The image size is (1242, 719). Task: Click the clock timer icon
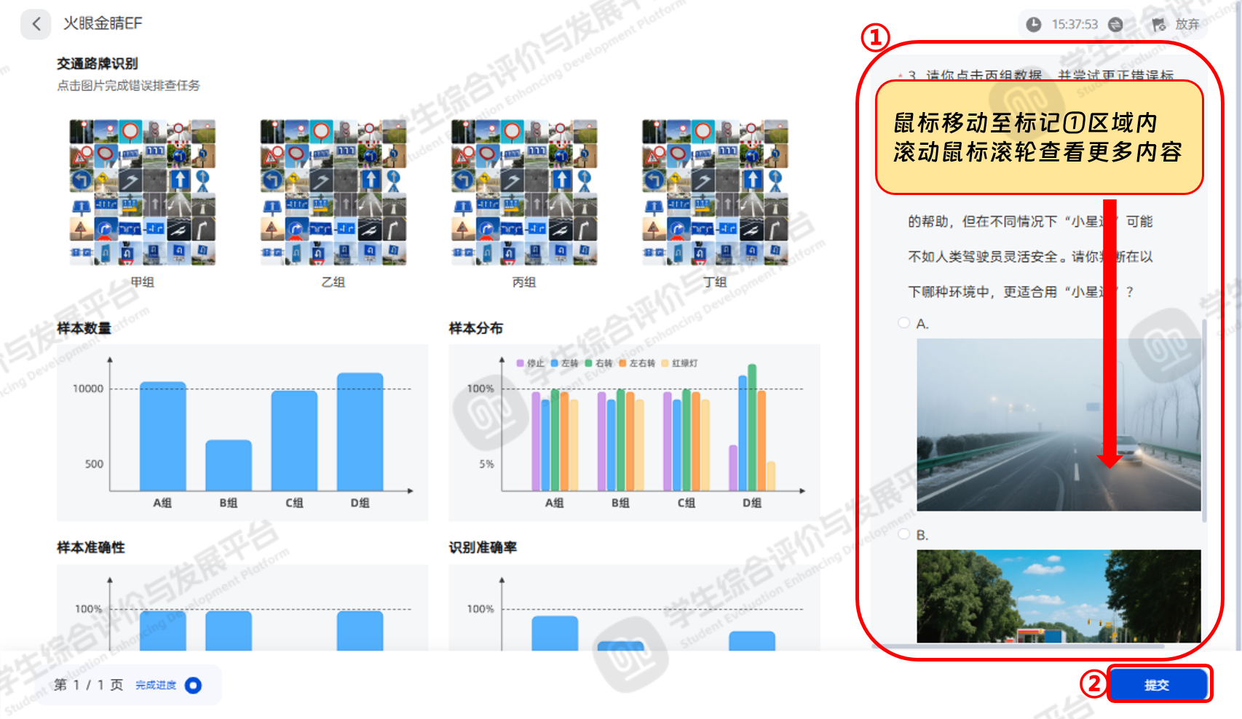coord(1033,25)
